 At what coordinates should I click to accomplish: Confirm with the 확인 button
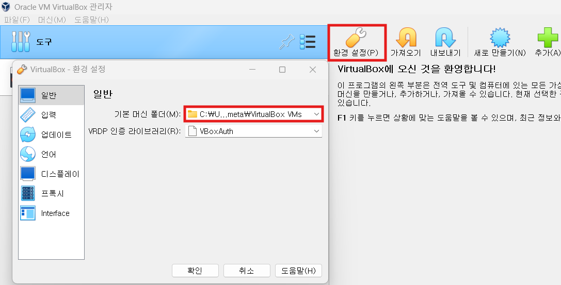coord(195,271)
